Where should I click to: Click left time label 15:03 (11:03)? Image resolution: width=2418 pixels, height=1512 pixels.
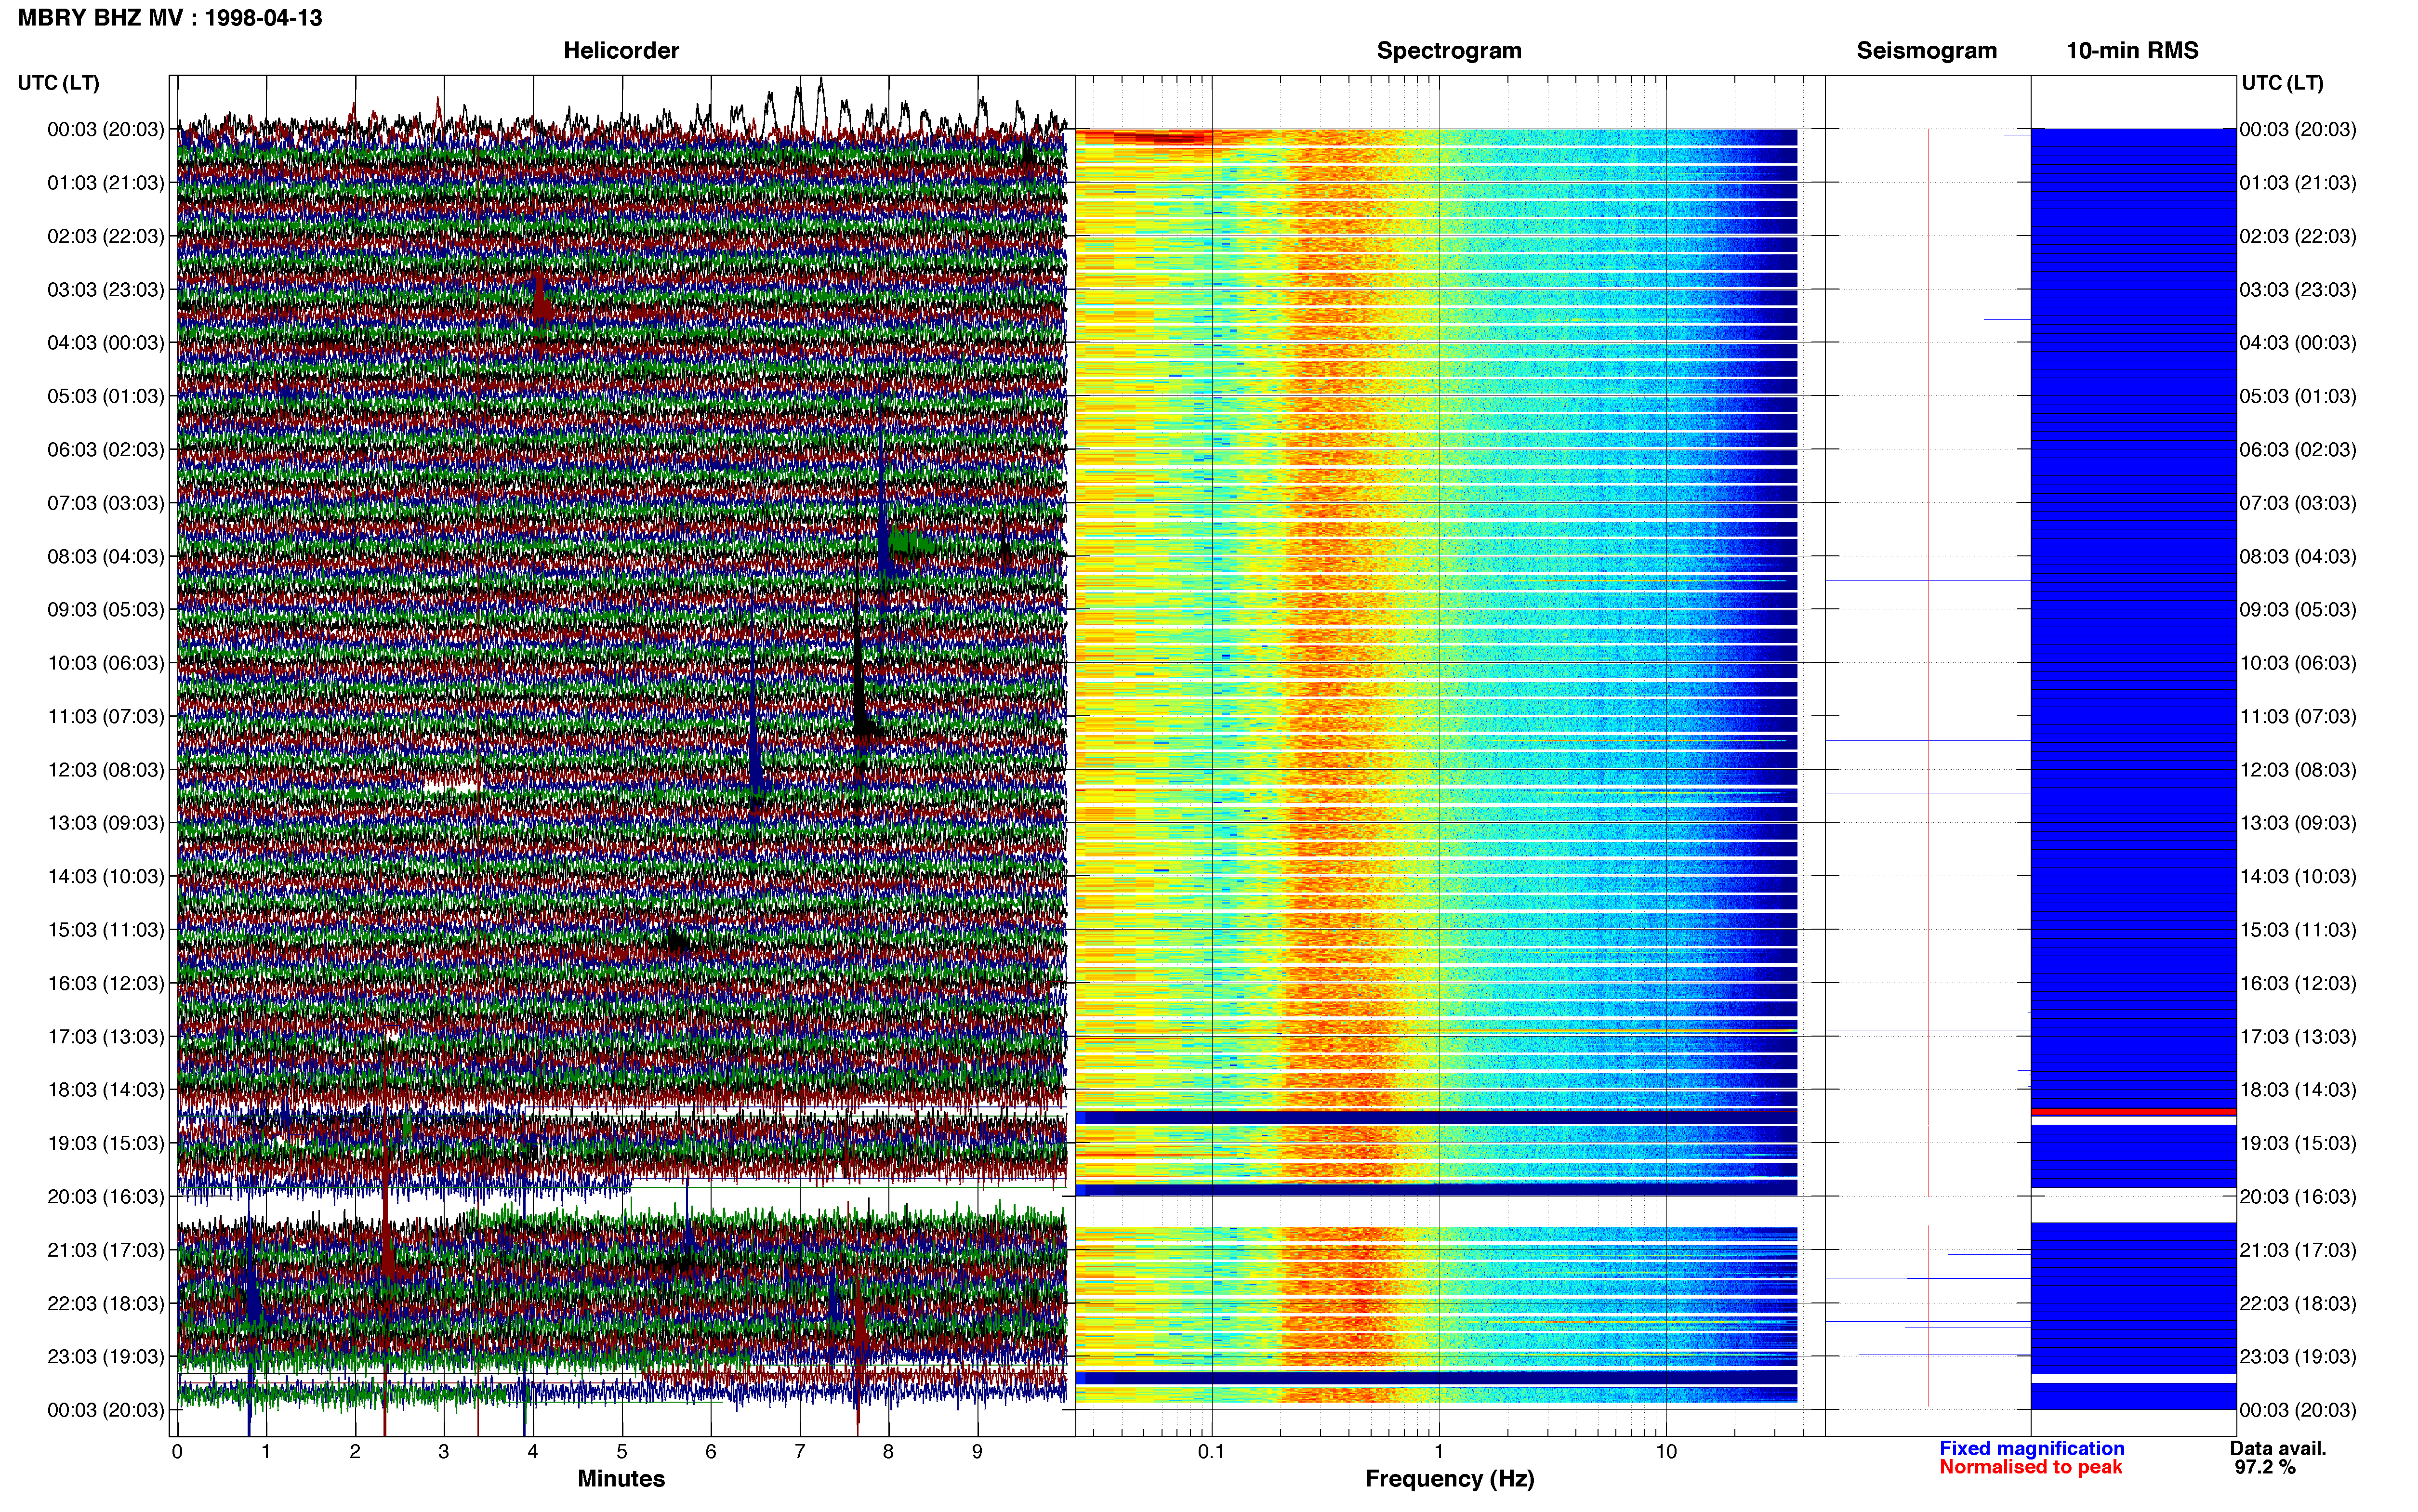click(x=106, y=930)
